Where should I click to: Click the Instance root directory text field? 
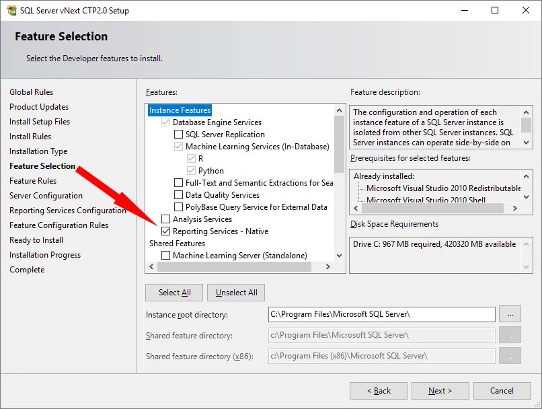(x=381, y=314)
